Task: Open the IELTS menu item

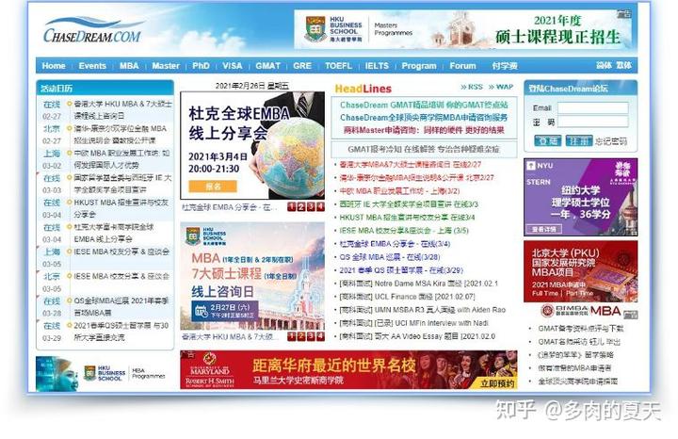Action: click(x=377, y=66)
